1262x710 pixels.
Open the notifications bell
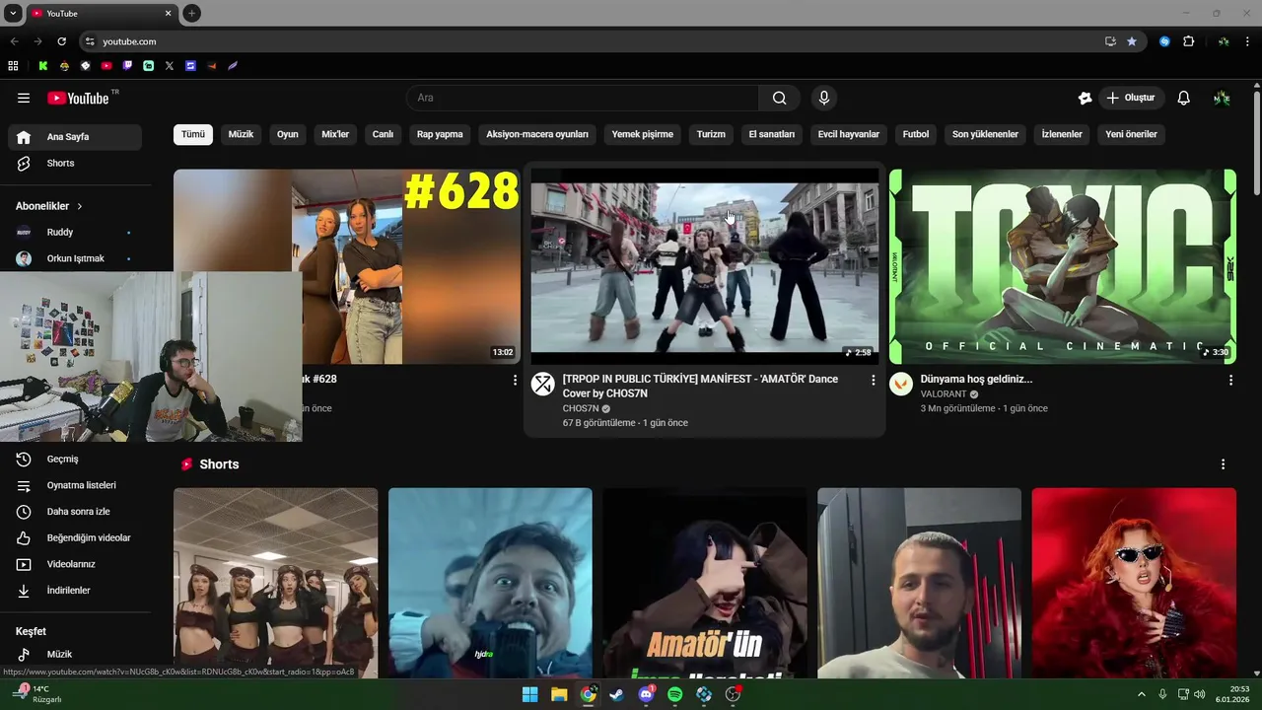point(1184,98)
